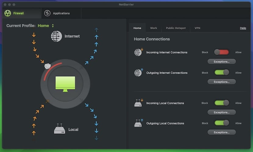This screenshot has width=253, height=152.
Task: Select the Work profile tab
Action: click(154, 28)
